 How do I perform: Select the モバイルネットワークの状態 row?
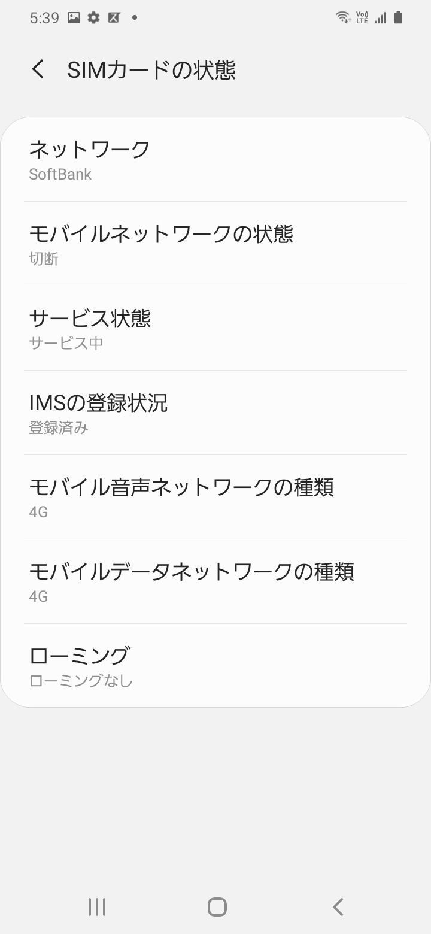pyautogui.click(x=215, y=244)
